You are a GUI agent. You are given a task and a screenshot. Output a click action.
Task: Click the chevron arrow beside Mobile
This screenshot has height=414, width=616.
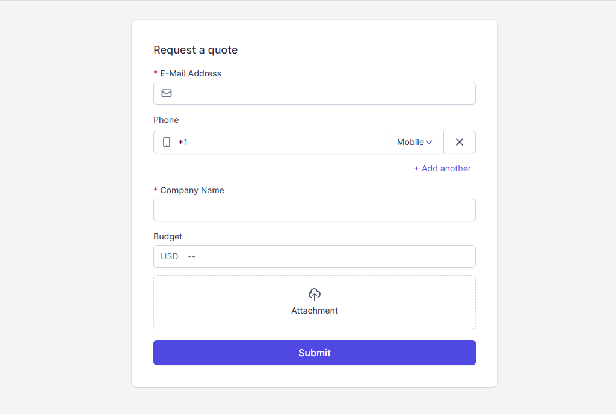(x=429, y=142)
